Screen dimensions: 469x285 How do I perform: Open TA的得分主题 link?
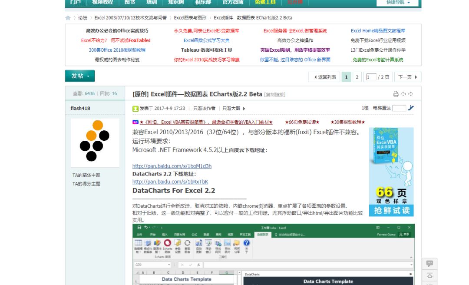click(86, 184)
